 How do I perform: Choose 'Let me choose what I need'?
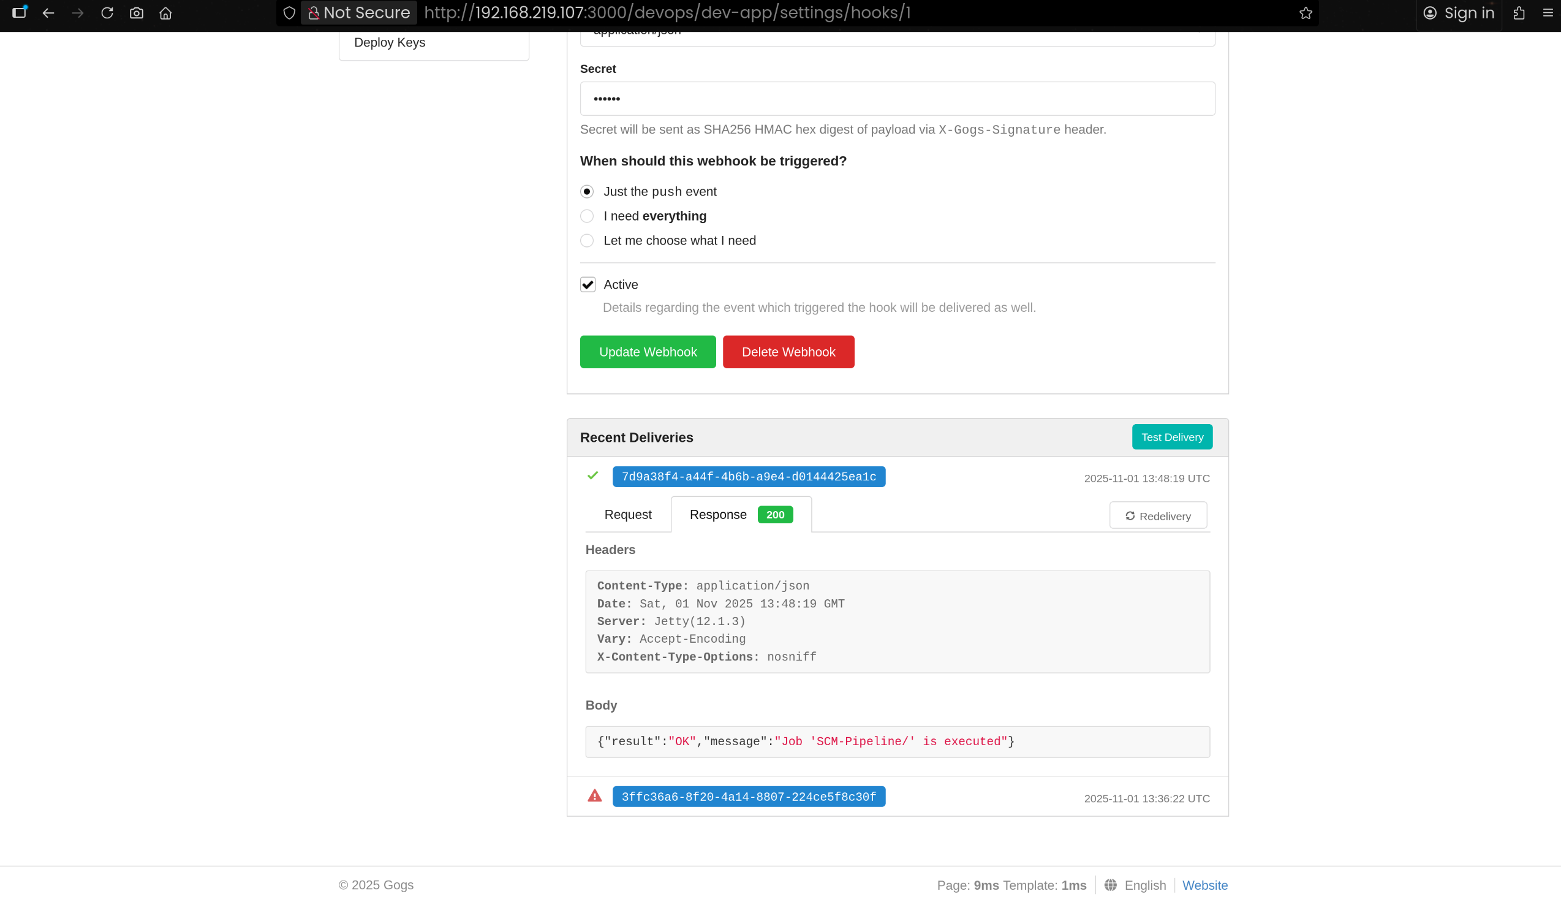tap(587, 240)
